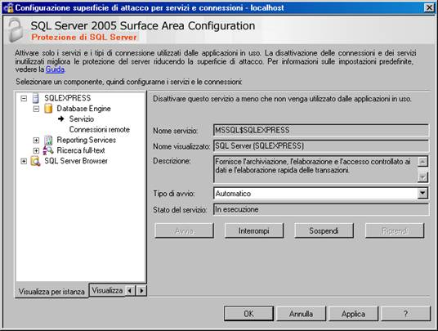This screenshot has width=438, height=331.
Task: Click the SQL Server Browser icon
Action: pos(35,161)
